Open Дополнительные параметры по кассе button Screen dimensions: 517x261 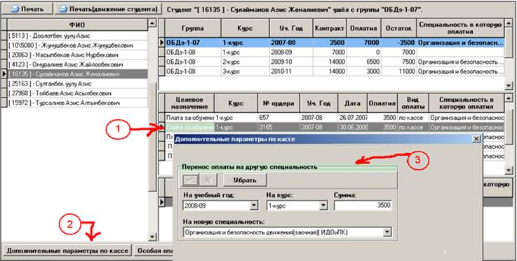67,250
